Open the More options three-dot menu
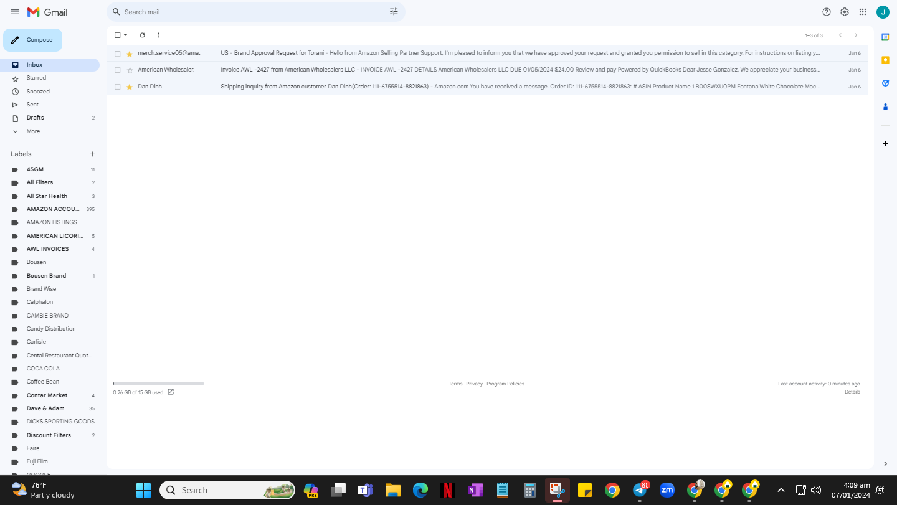897x505 pixels. point(158,35)
